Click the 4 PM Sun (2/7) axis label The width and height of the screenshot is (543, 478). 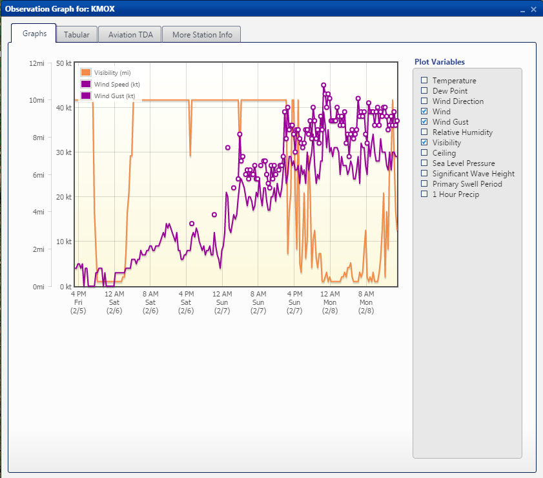coord(294,302)
